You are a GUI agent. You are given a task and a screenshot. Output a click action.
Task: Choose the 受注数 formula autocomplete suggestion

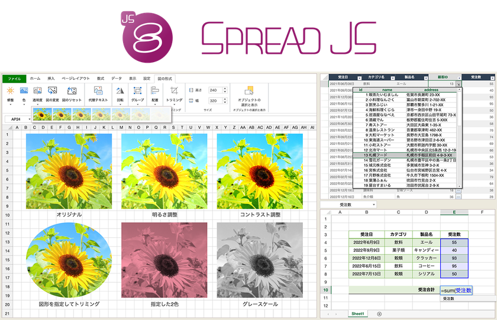468,299
